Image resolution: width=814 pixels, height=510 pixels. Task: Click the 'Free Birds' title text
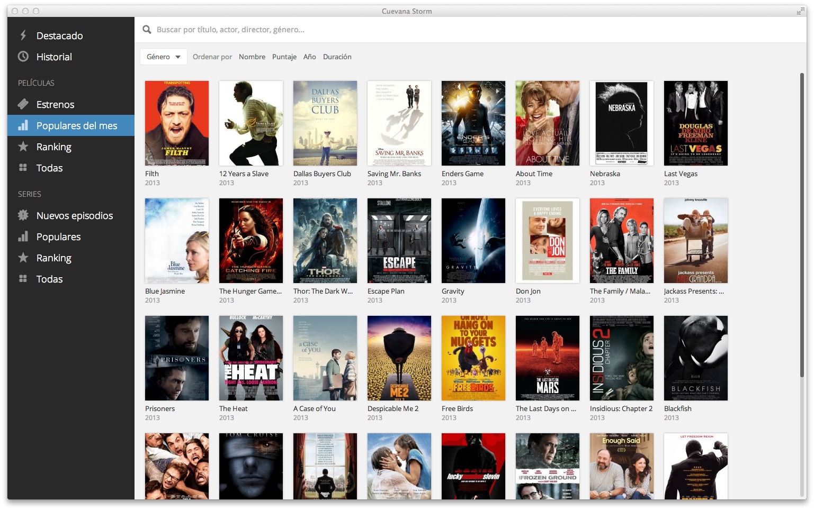(x=458, y=408)
